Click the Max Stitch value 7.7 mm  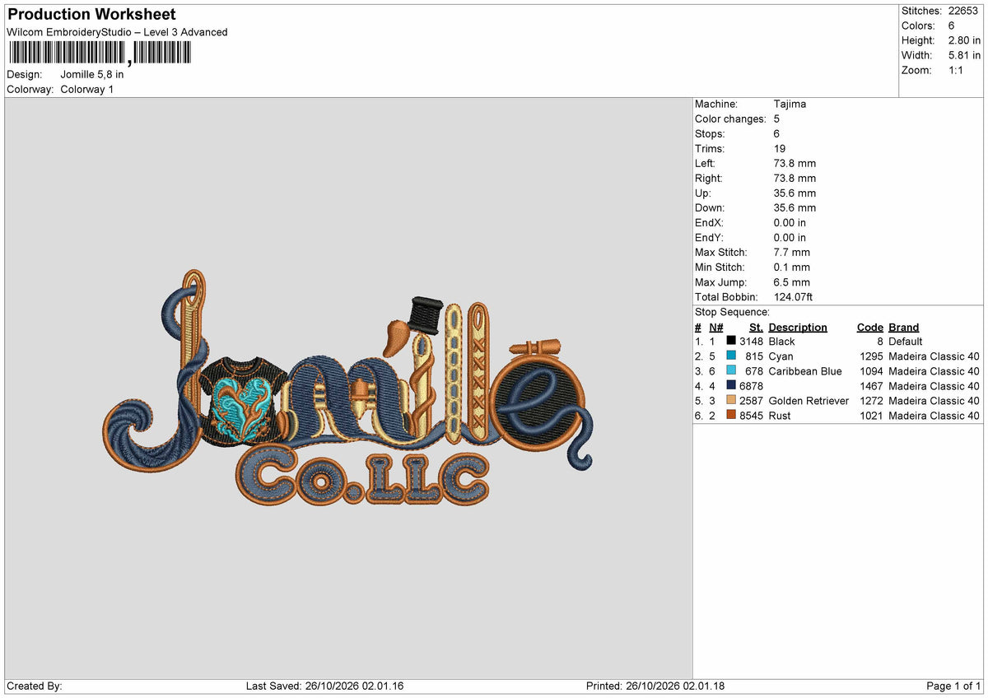pos(792,252)
